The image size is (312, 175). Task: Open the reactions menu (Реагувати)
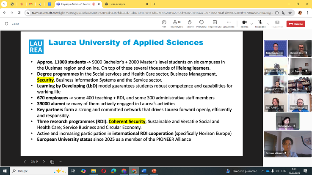201,23
